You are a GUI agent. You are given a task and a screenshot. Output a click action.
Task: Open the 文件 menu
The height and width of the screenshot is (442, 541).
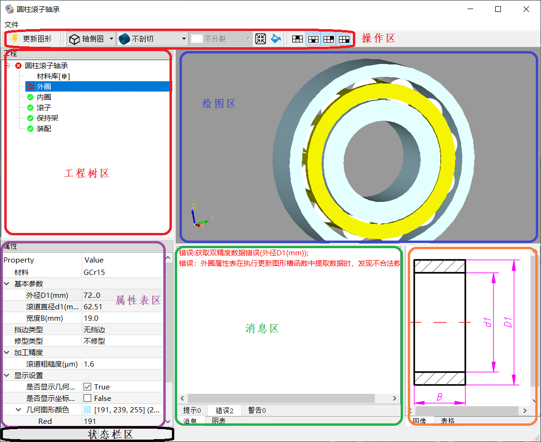pyautogui.click(x=11, y=24)
